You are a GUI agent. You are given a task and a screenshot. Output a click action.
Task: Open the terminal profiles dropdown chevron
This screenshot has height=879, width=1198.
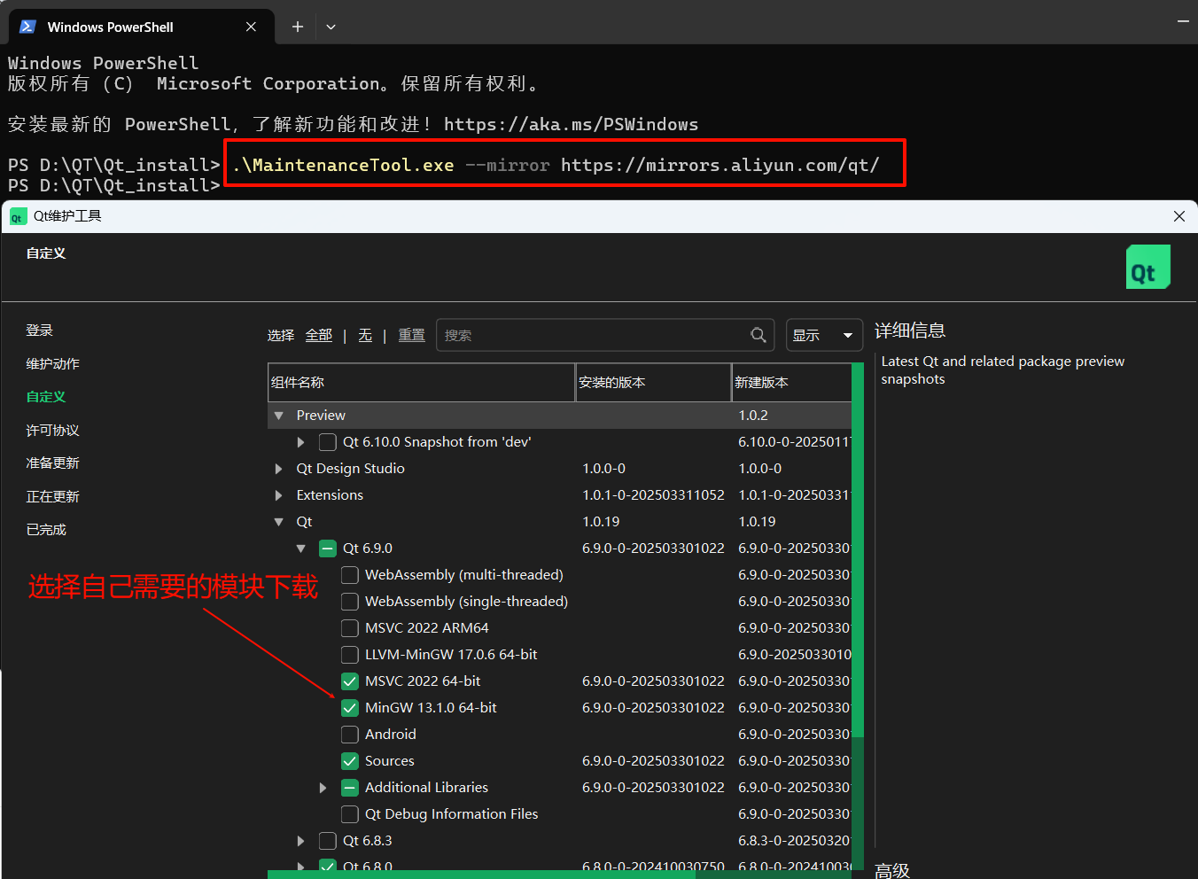pyautogui.click(x=331, y=27)
